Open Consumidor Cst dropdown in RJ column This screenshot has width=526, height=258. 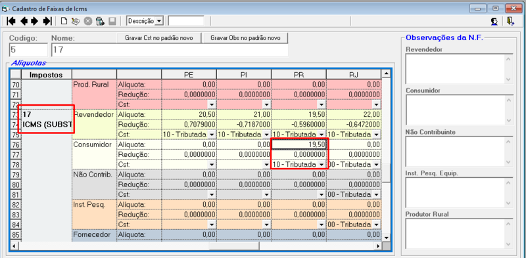[377, 165]
